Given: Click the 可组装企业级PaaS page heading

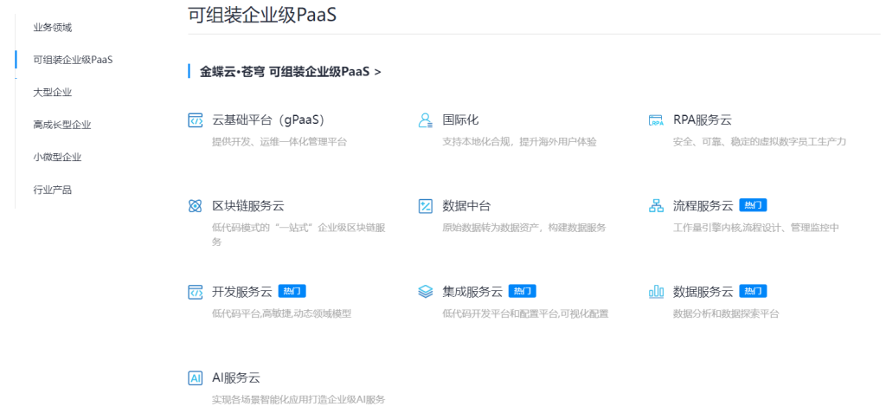Looking at the screenshot, I should point(262,15).
